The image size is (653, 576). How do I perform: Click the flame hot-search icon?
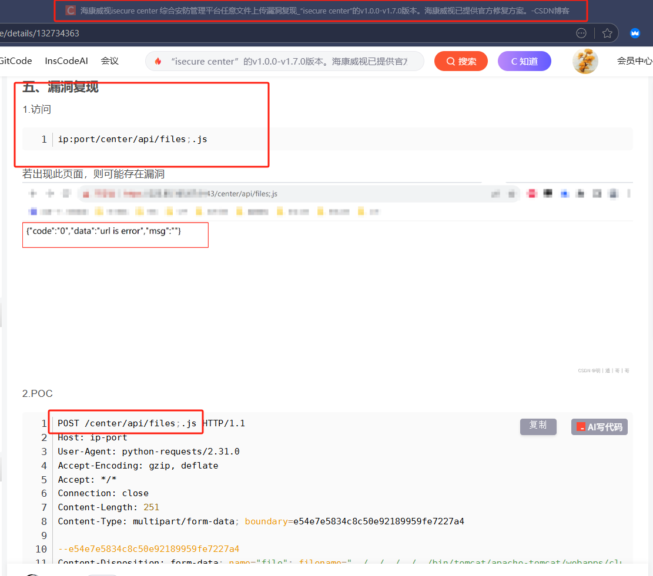pyautogui.click(x=158, y=62)
